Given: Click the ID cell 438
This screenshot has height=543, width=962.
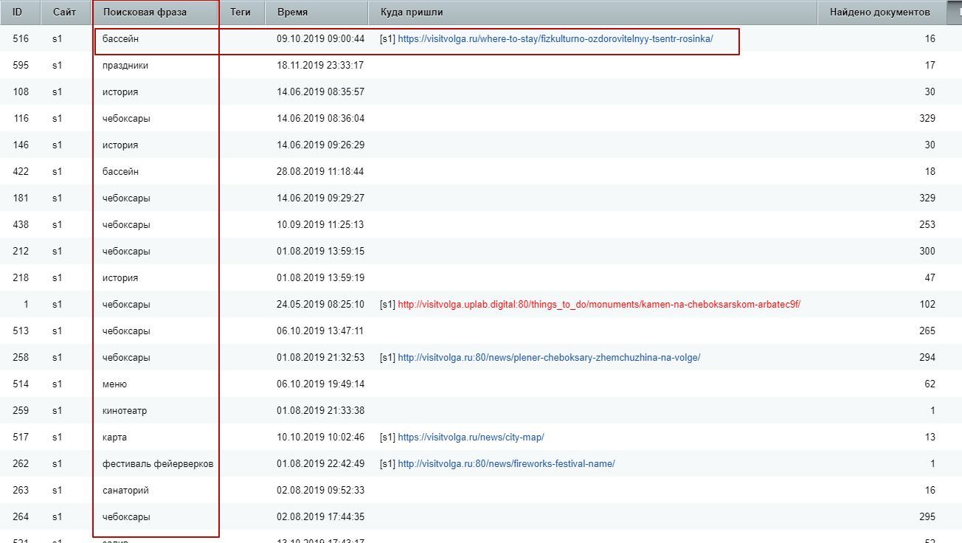Looking at the screenshot, I should point(21,225).
